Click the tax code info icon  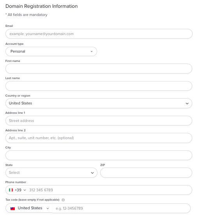click(x=63, y=200)
